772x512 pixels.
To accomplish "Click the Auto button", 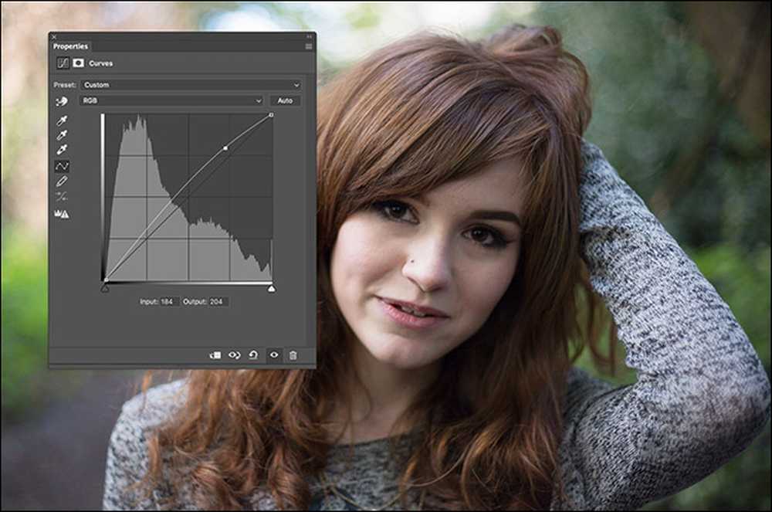I will click(285, 100).
